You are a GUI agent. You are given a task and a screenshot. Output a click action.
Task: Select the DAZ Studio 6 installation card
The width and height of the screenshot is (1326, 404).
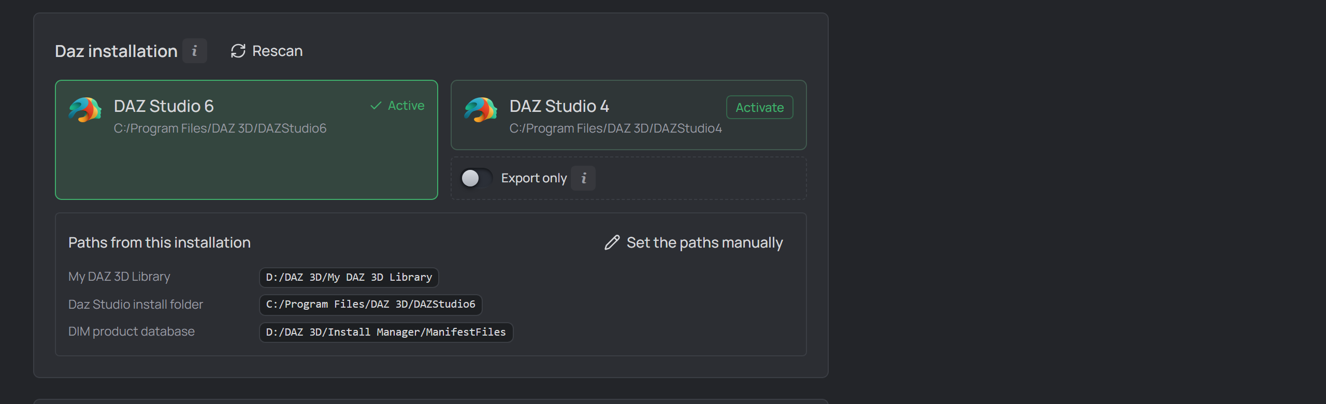click(x=247, y=140)
